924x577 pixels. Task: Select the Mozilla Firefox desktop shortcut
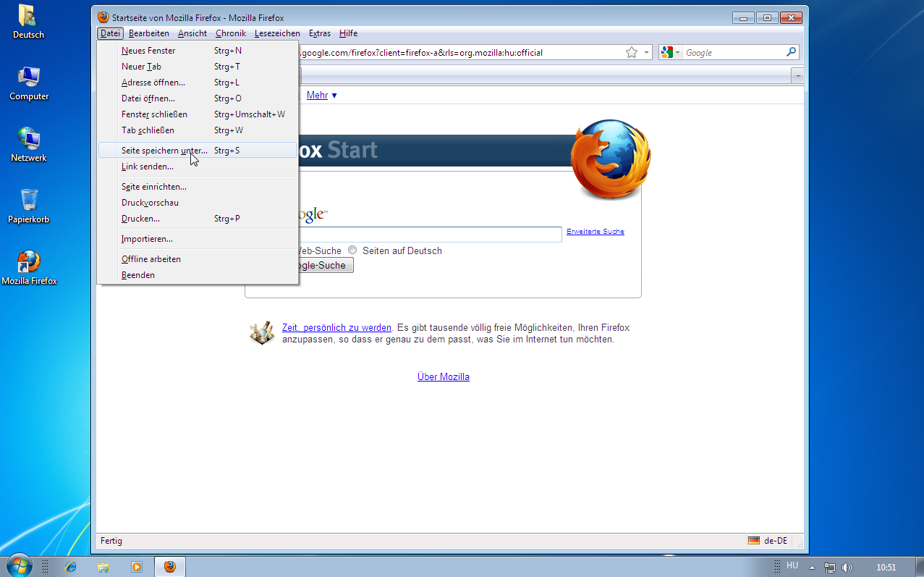(29, 268)
